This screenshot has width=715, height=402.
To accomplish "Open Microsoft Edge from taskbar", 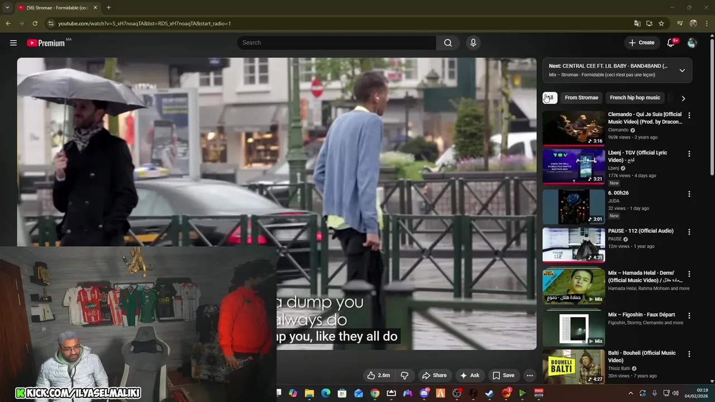I will [326, 393].
